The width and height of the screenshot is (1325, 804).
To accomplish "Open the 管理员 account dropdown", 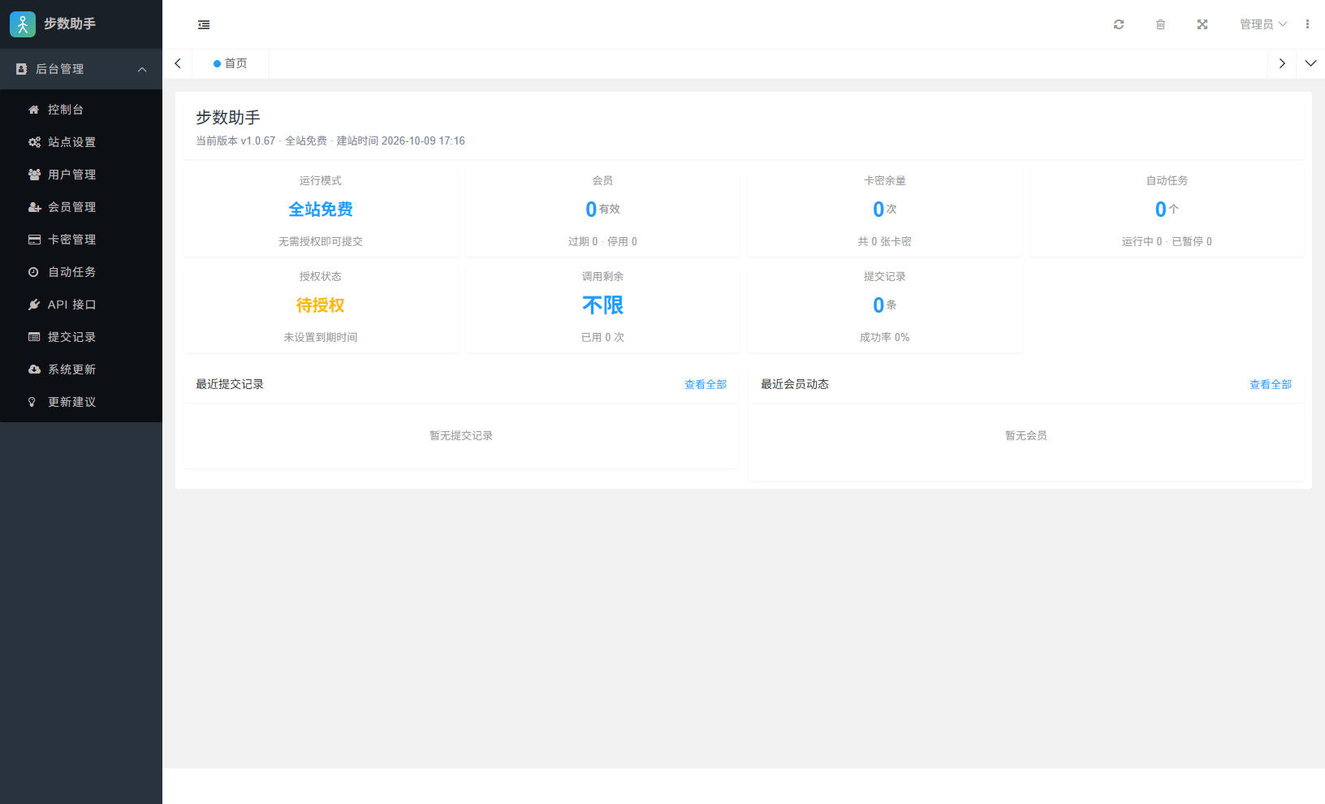I will [1262, 24].
